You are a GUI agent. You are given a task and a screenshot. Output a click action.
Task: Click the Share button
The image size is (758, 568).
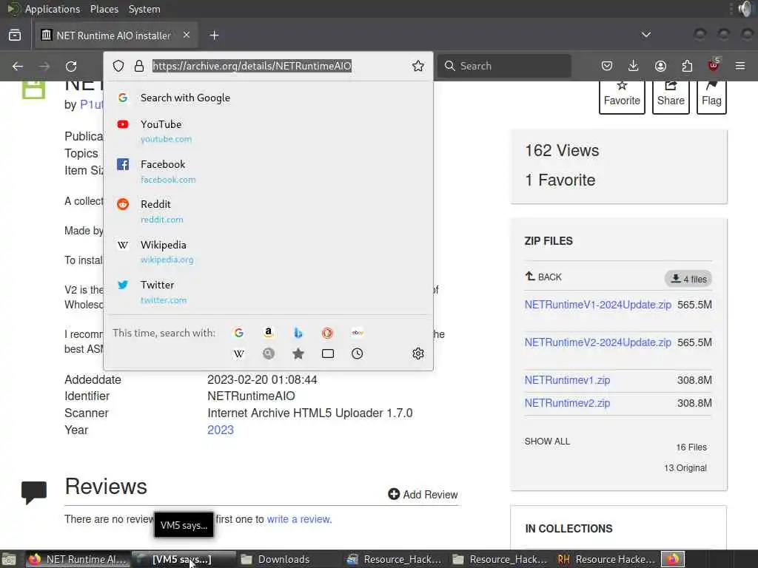coord(671,96)
